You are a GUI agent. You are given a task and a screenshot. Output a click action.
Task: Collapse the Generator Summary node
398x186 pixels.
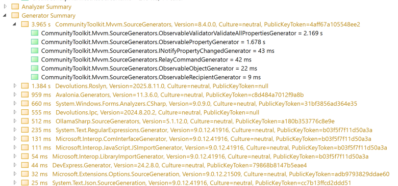coord(5,15)
